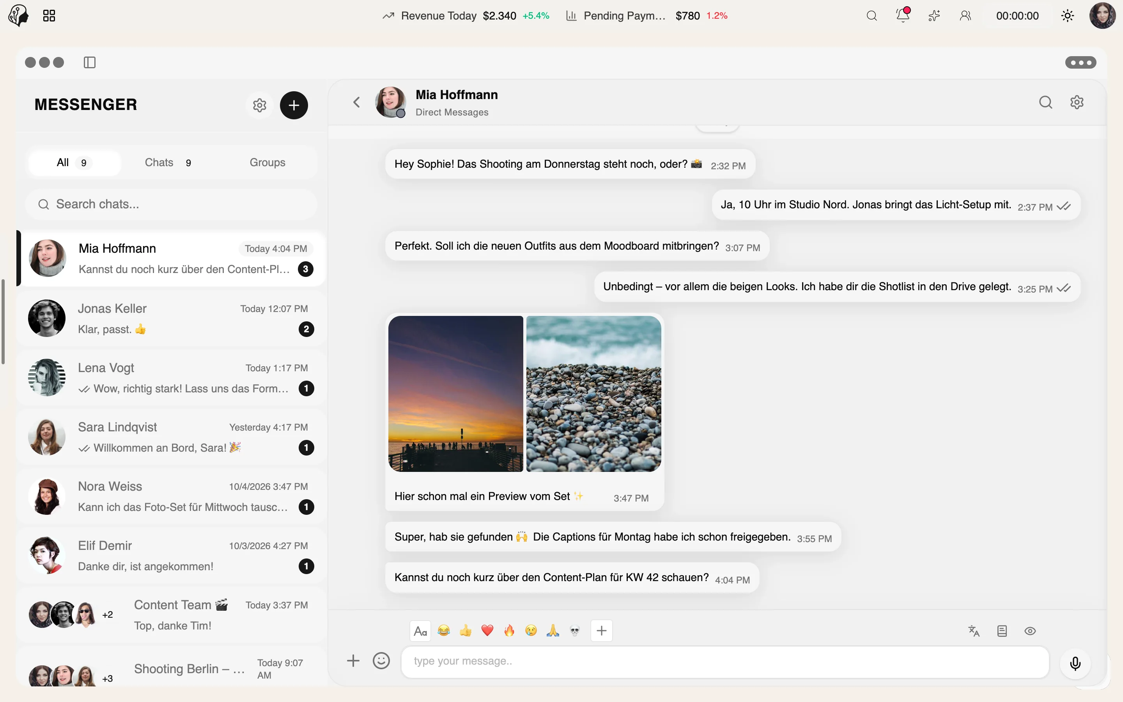The image size is (1123, 702).
Task: Open the notes/template document icon
Action: (1002, 631)
